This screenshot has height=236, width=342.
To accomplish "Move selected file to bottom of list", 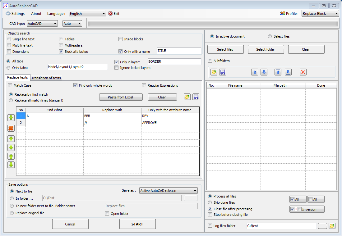I will coord(288,72).
